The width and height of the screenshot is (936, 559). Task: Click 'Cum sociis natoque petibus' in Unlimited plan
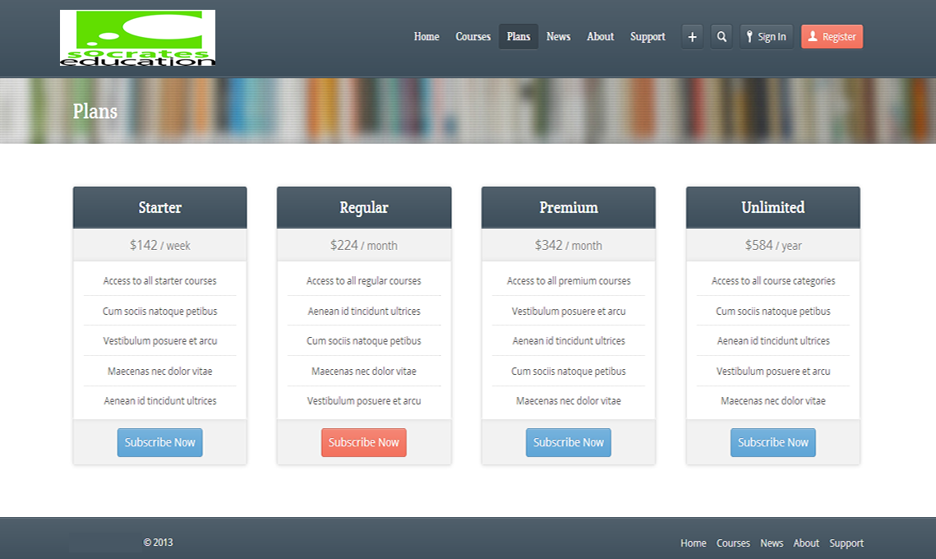(x=773, y=312)
